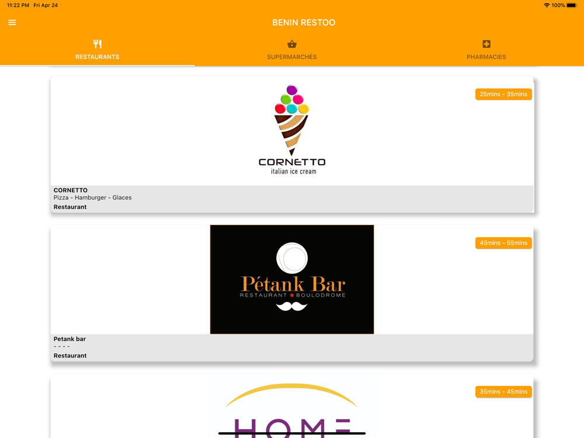This screenshot has height=438, width=584.
Task: Switch to the SUPERMARCHÉS tab label
Action: pos(291,57)
